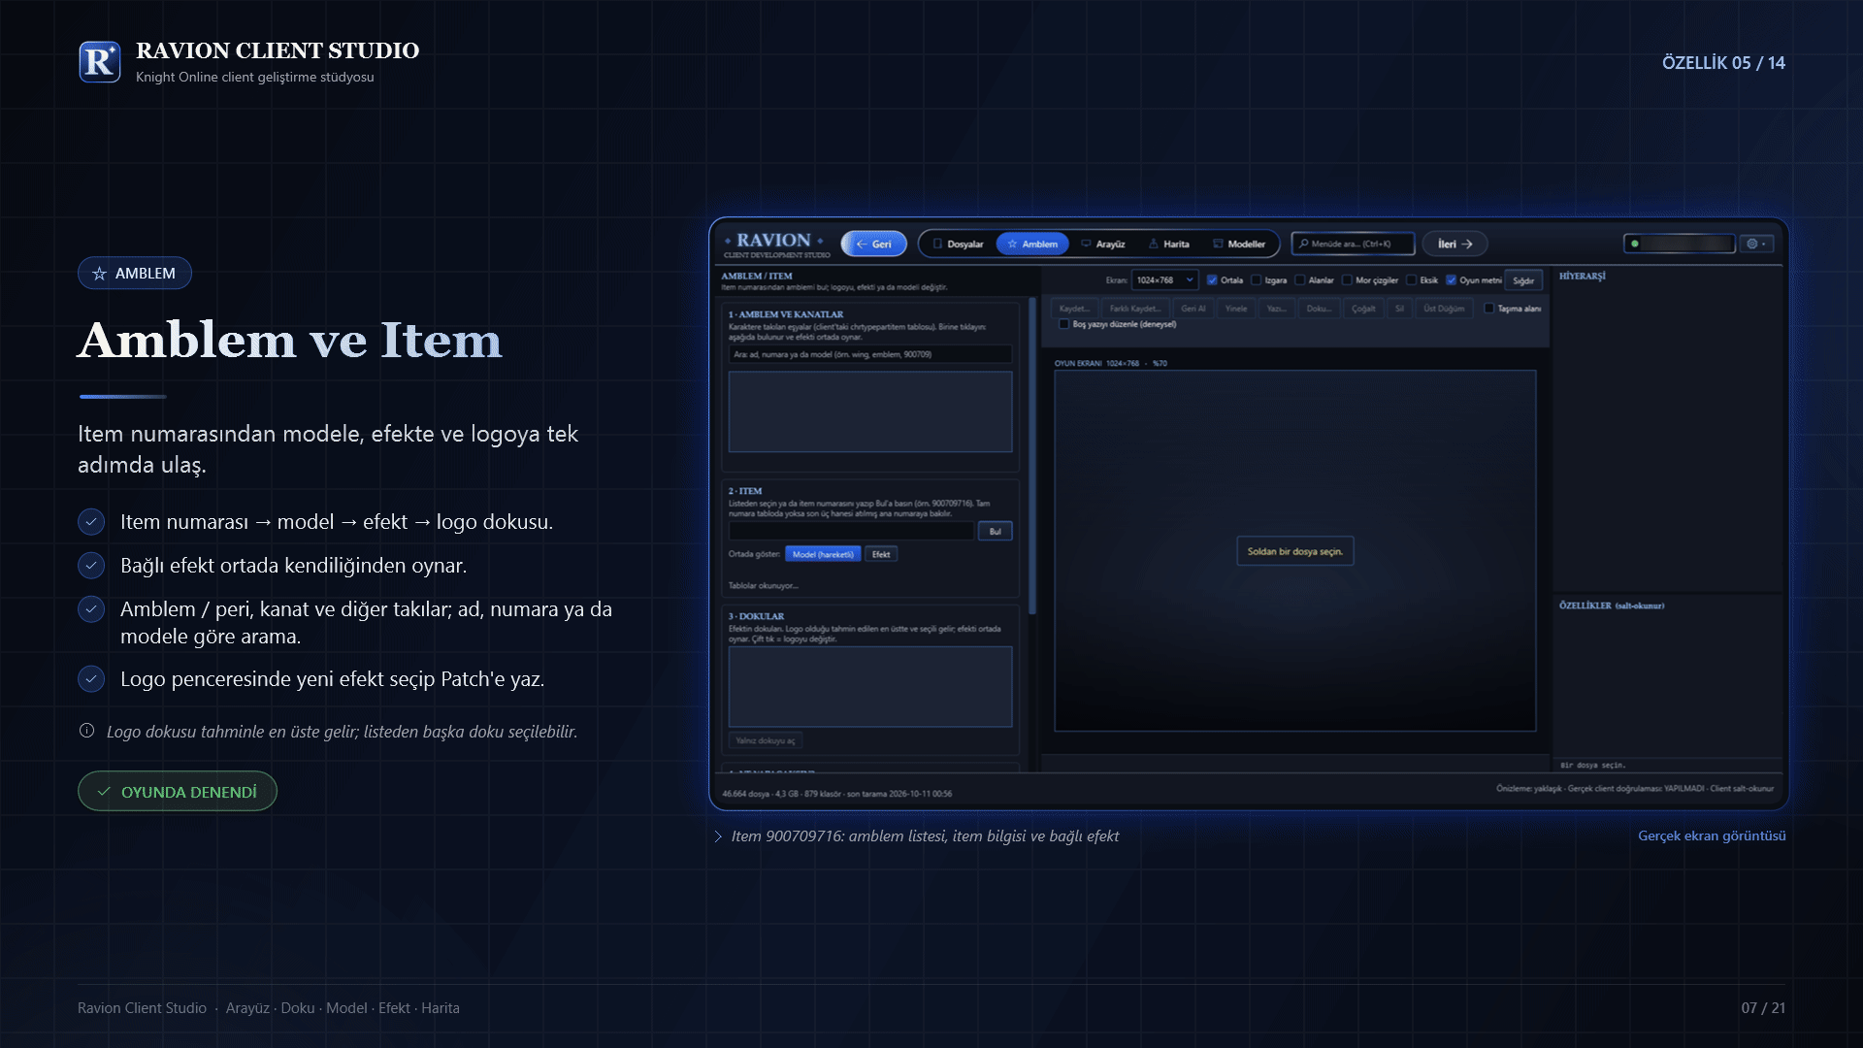Select the Amblem tab
1863x1048 pixels.
point(1032,244)
